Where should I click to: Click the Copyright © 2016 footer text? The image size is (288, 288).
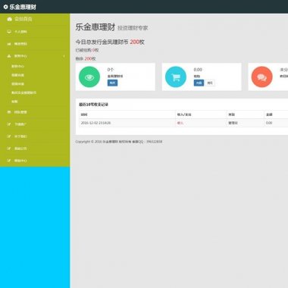click(x=119, y=142)
